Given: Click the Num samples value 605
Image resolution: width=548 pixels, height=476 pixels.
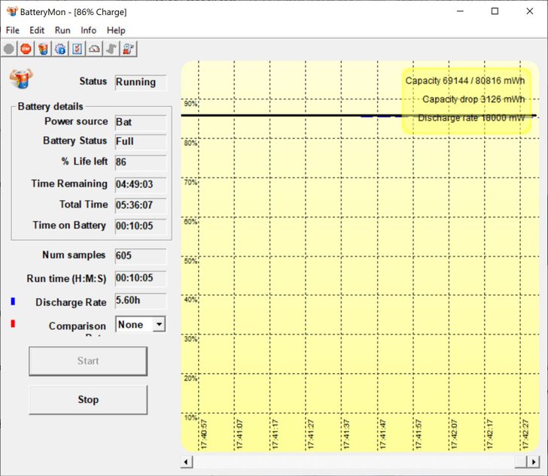Looking at the screenshot, I should pyautogui.click(x=141, y=256).
